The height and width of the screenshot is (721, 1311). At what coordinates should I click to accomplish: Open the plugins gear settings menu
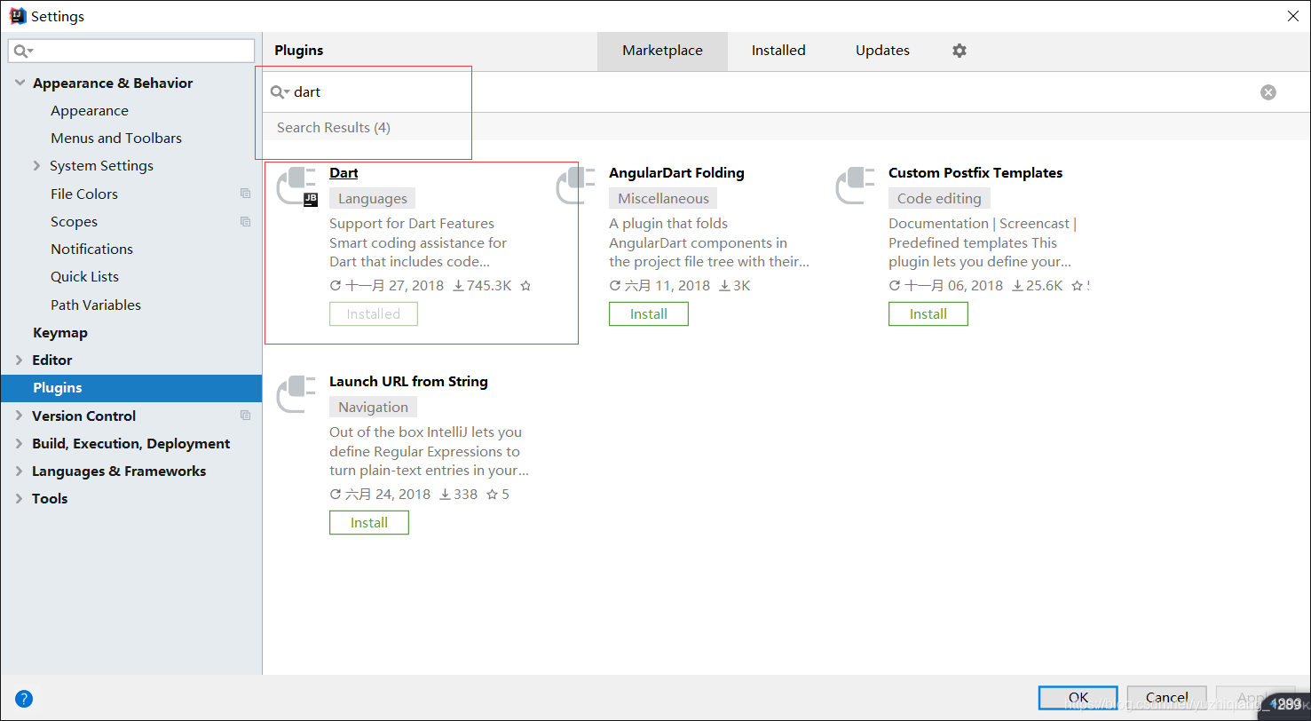(959, 51)
